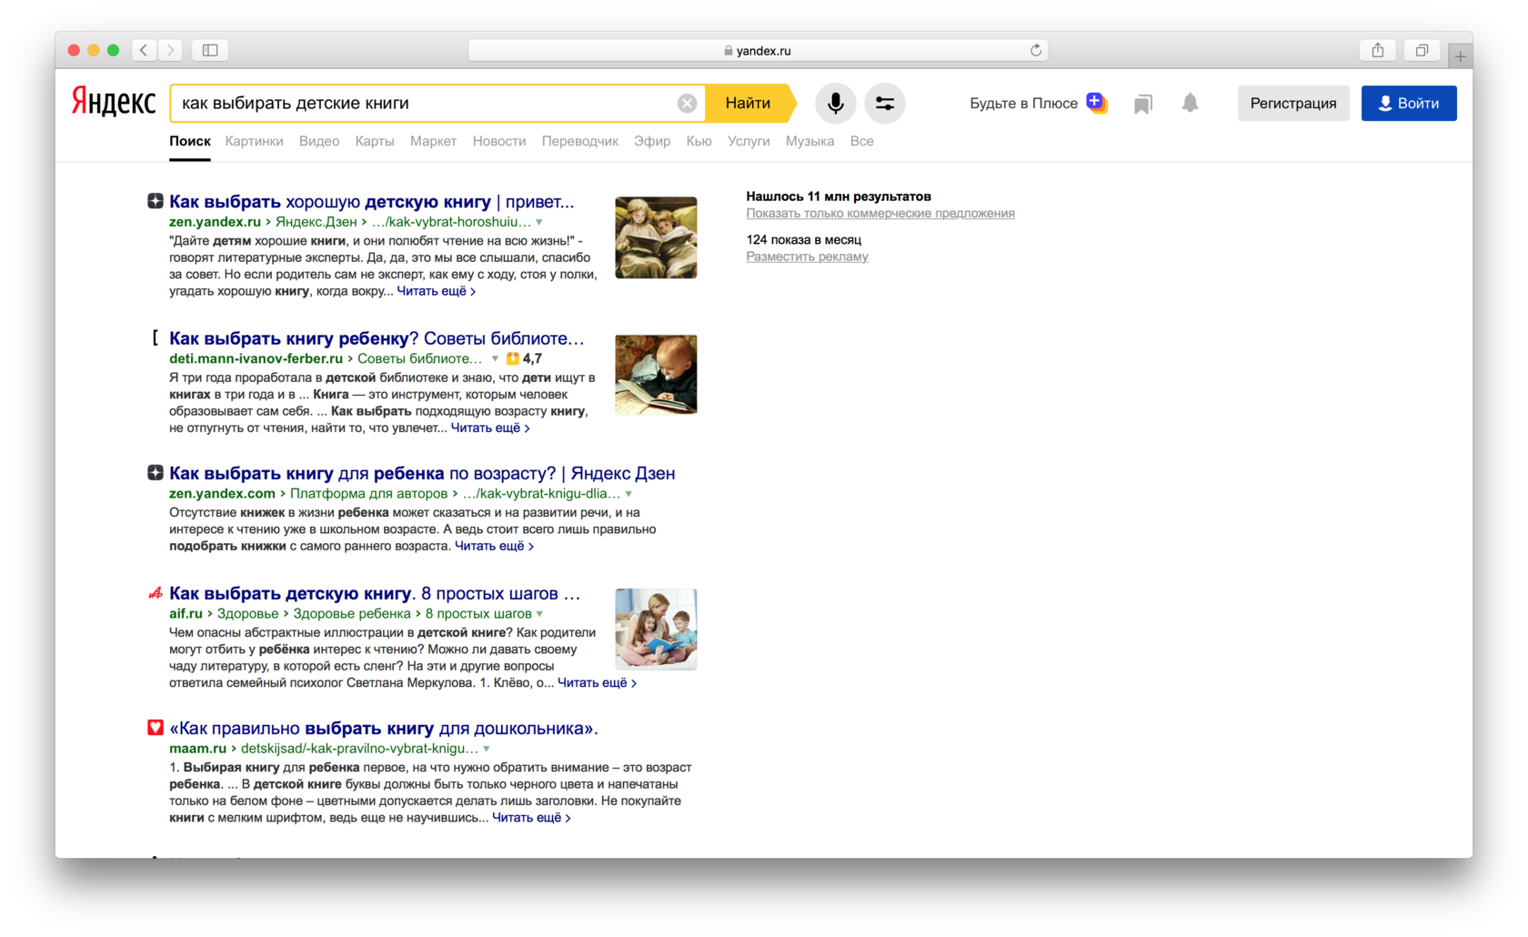This screenshot has width=1528, height=937.
Task: Open thumbnail of baby reading book
Action: point(656,374)
